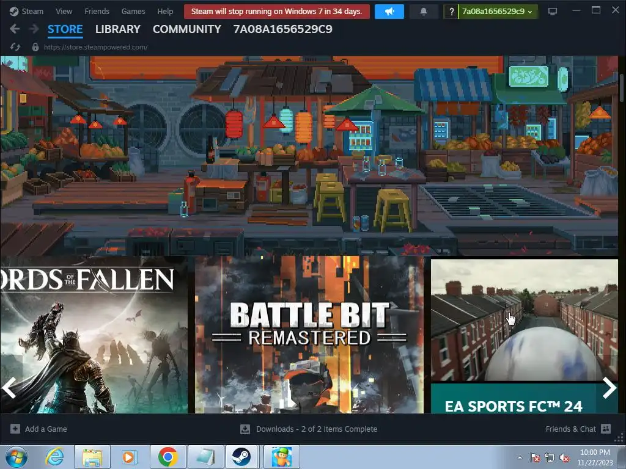Open the pixel-art market banner image

pos(309,156)
